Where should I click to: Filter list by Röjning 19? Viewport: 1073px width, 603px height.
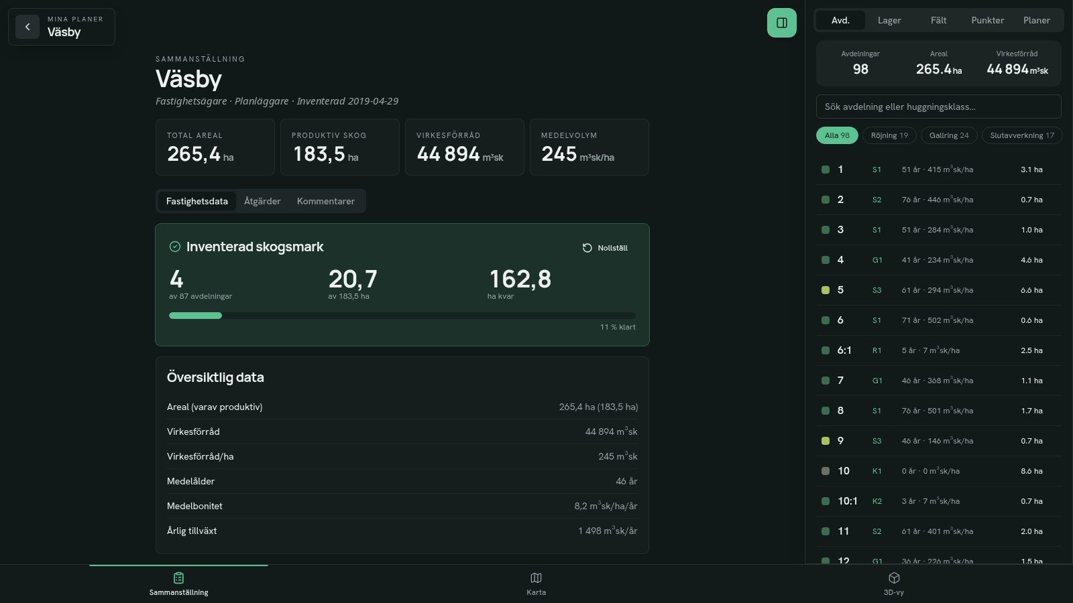coord(889,135)
